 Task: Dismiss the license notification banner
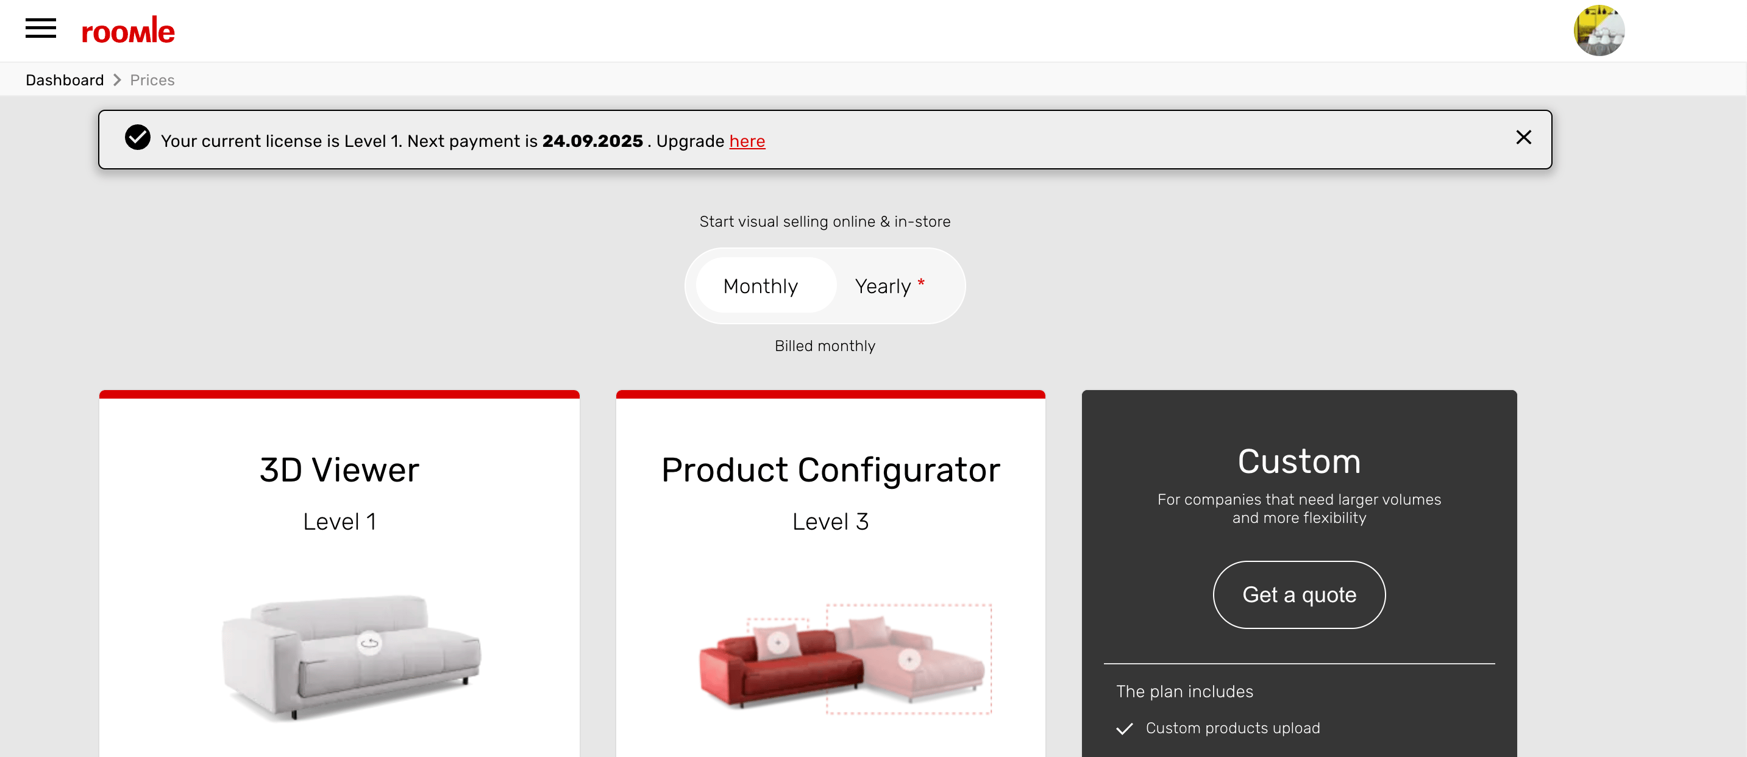[x=1523, y=138]
